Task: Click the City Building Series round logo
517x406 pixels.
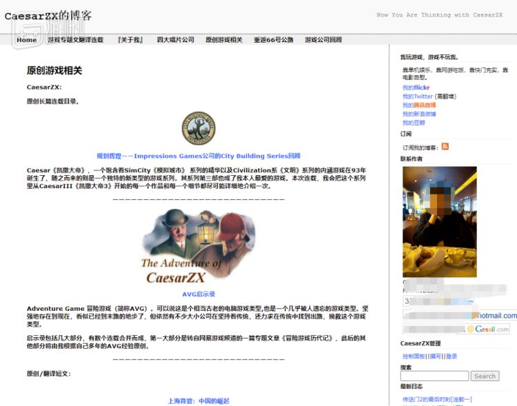Action: (199, 128)
